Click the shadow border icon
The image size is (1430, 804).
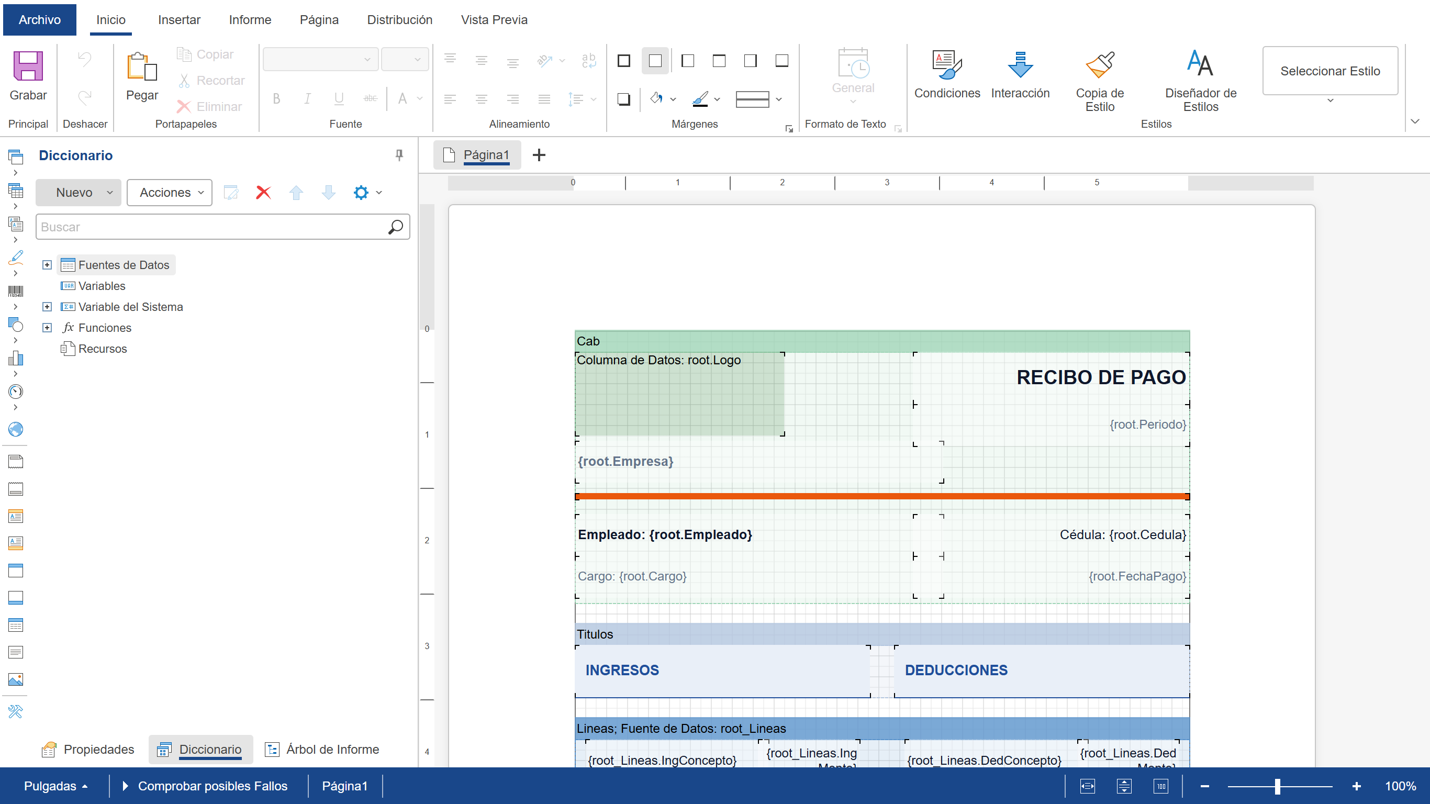tap(623, 99)
